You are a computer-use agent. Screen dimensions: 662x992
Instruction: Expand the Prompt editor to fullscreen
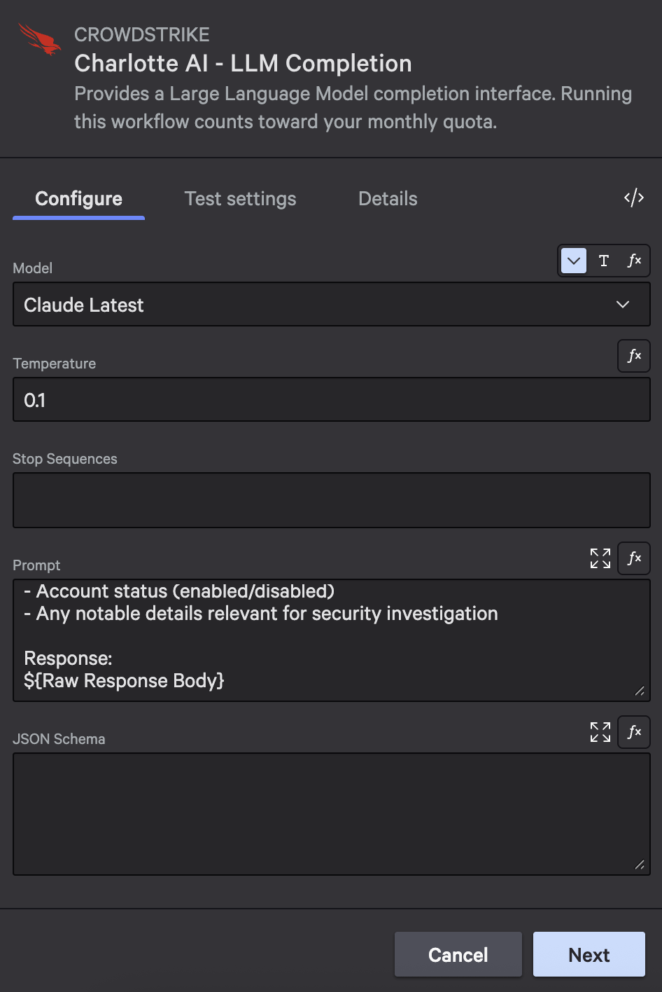coord(600,558)
